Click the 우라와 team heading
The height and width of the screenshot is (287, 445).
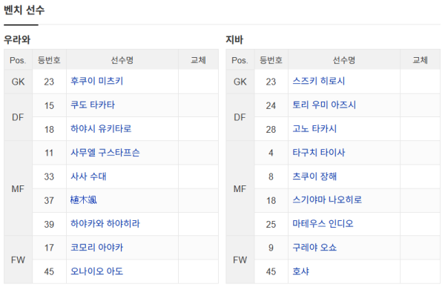17,39
